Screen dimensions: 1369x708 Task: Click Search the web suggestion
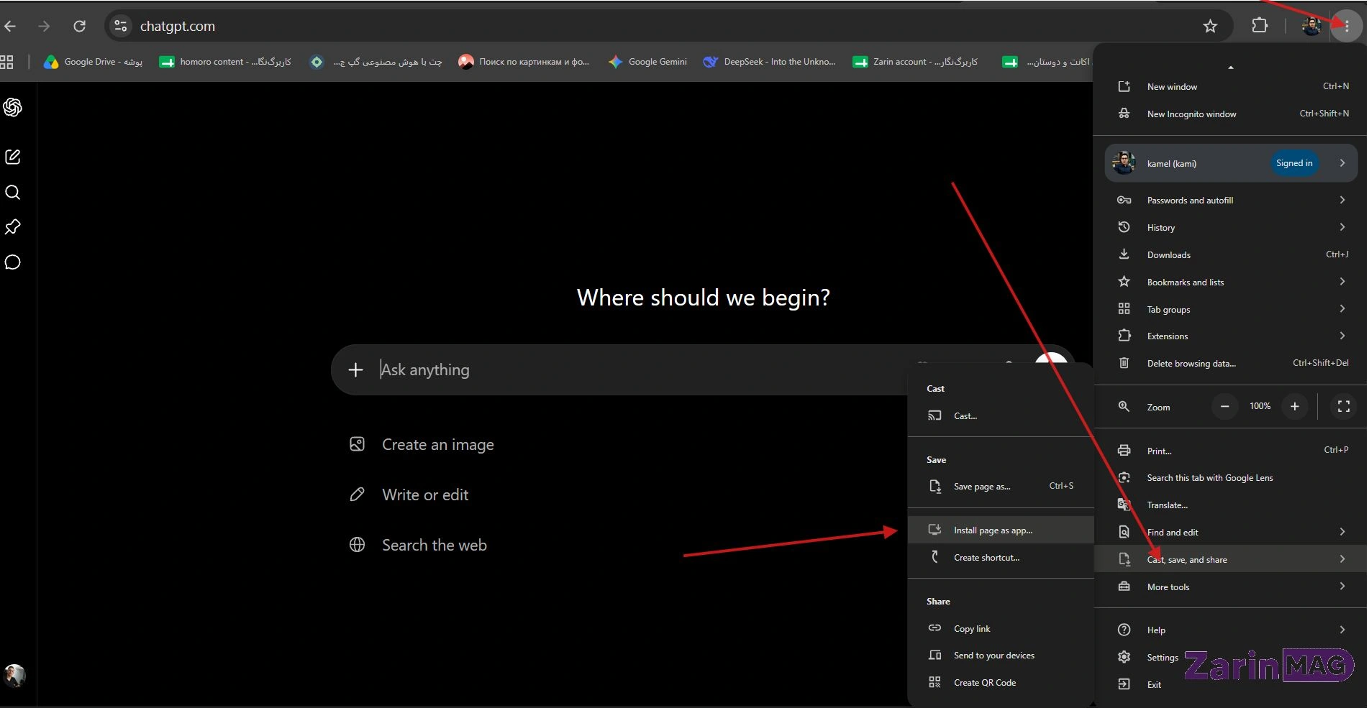click(418, 545)
